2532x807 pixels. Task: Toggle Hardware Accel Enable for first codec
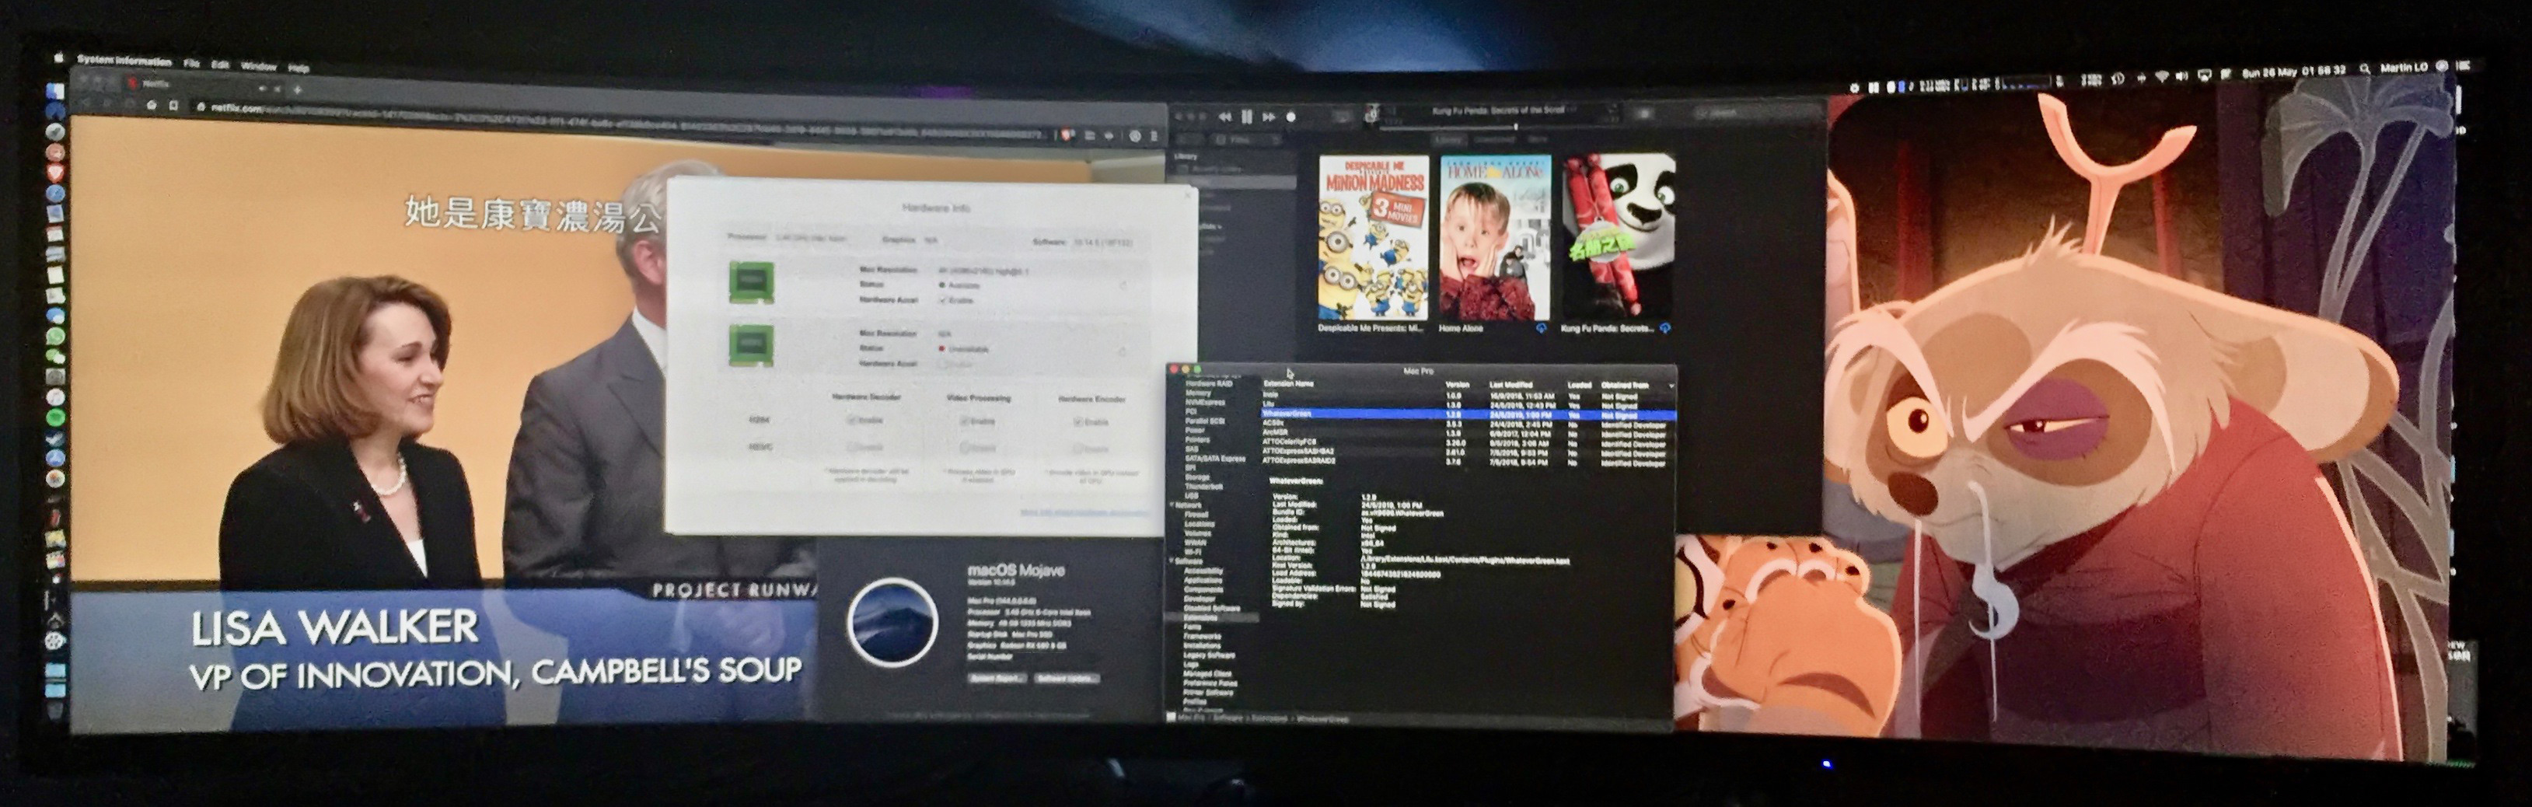(944, 300)
